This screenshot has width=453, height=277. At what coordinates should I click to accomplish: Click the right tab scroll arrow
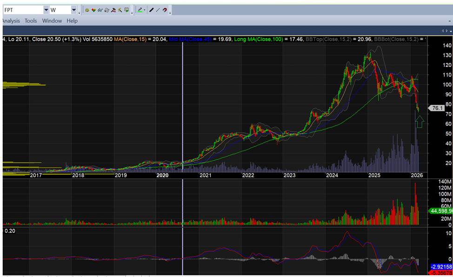446,31
